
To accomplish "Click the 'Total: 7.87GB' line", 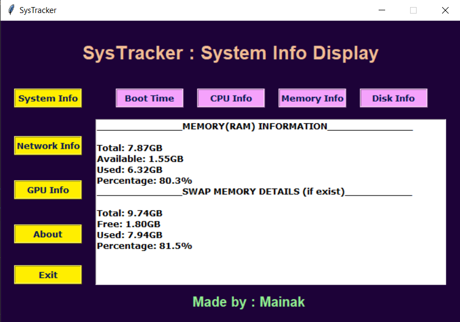I will coord(130,148).
